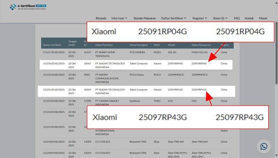The image size is (278, 158).
Task: Click the Earphone device name cell
Action: coord(135,101)
